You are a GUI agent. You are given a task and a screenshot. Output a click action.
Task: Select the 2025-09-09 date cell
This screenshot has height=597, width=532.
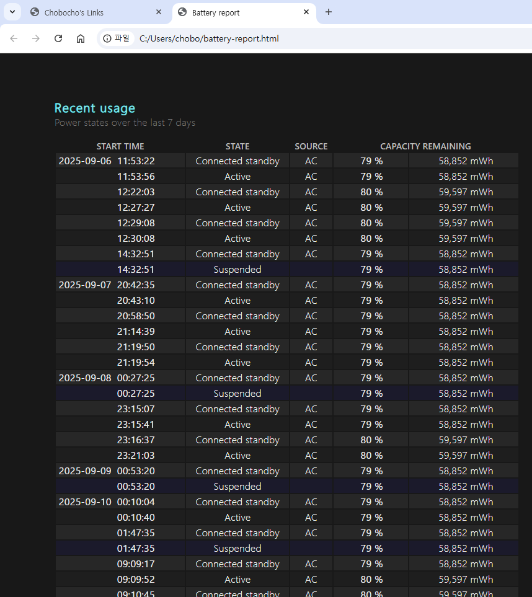pyautogui.click(x=85, y=471)
